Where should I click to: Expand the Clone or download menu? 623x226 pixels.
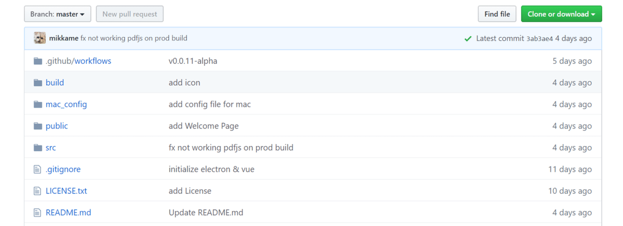click(561, 14)
